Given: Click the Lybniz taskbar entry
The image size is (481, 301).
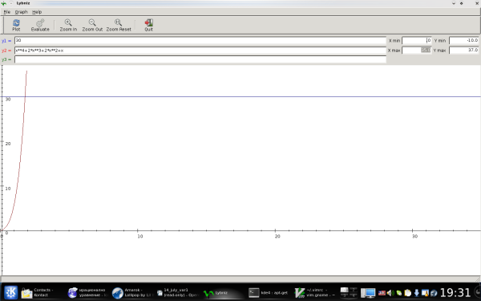Looking at the screenshot, I should pos(224,293).
